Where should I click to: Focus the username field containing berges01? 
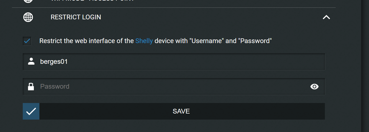pyautogui.click(x=174, y=62)
